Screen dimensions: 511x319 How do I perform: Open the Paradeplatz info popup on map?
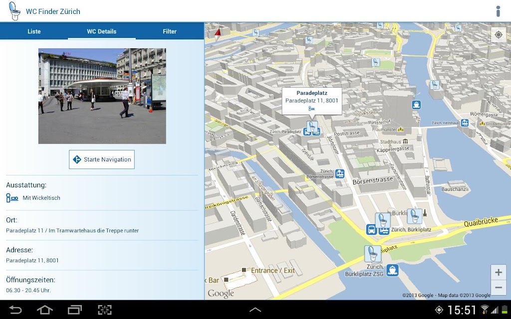312,101
